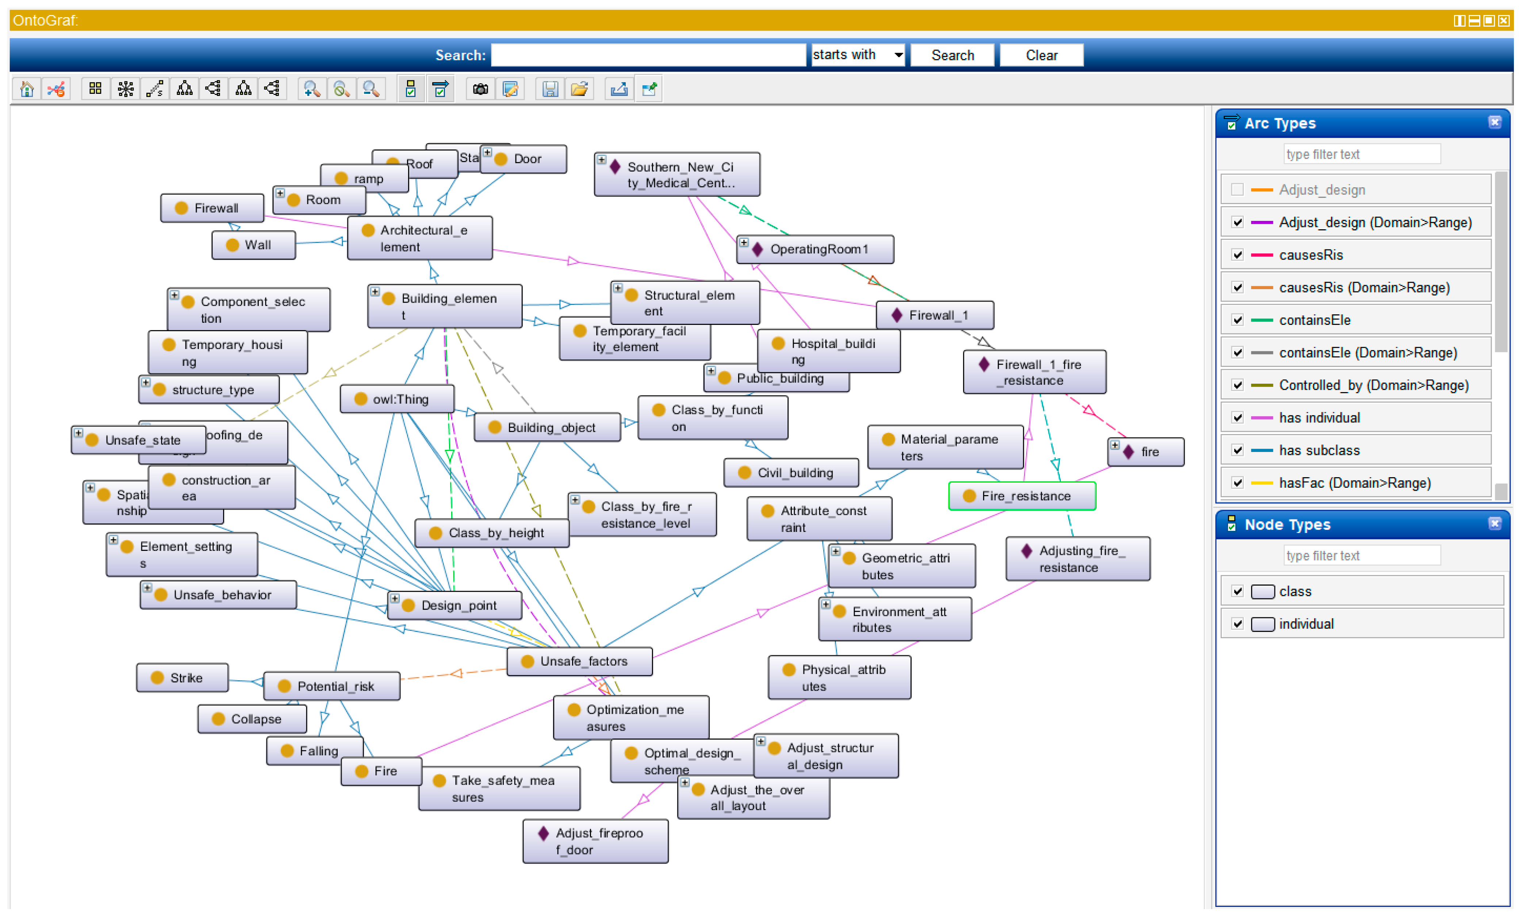Image resolution: width=1519 pixels, height=916 pixels.
Task: Select the Fire_resistance node
Action: pos(1025,496)
